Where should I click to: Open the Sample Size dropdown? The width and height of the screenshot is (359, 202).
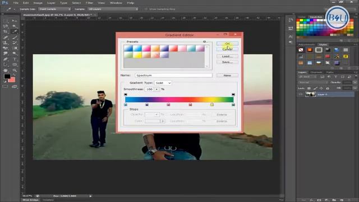54,9
